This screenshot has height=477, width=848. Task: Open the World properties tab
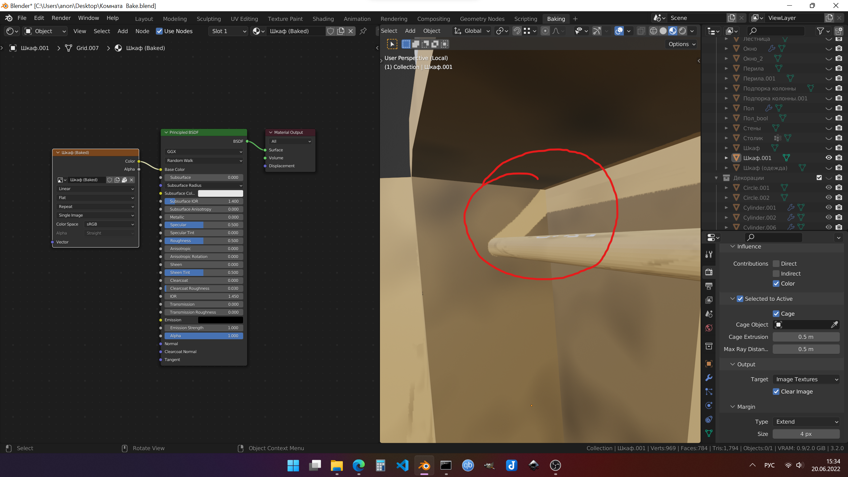click(709, 328)
